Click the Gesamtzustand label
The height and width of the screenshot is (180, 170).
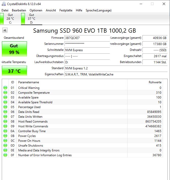14,38
